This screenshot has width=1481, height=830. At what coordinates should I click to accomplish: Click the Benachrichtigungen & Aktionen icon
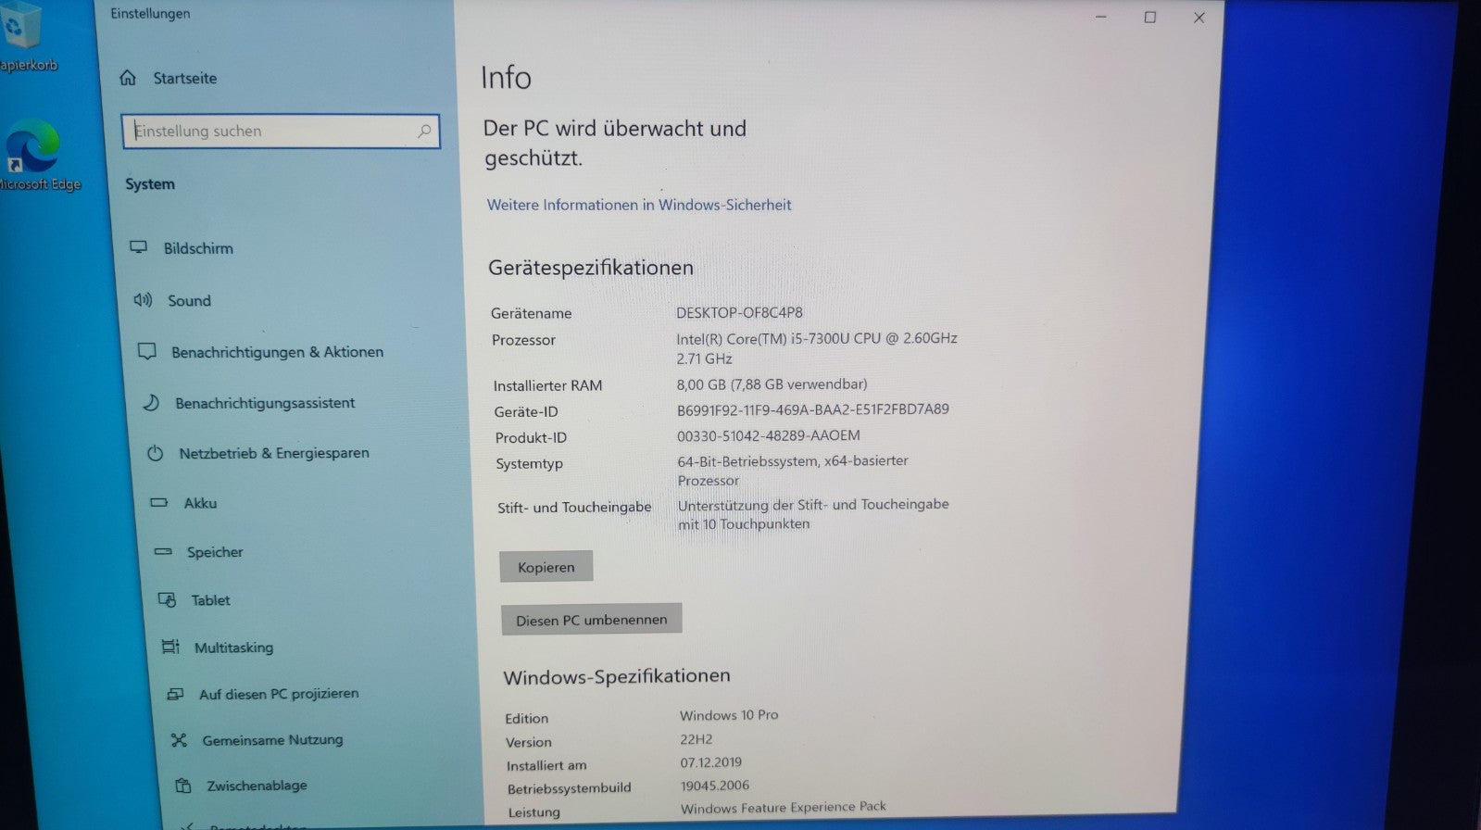(x=146, y=351)
